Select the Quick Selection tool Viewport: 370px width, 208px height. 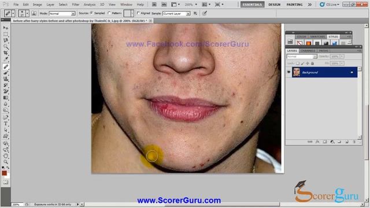click(x=6, y=46)
